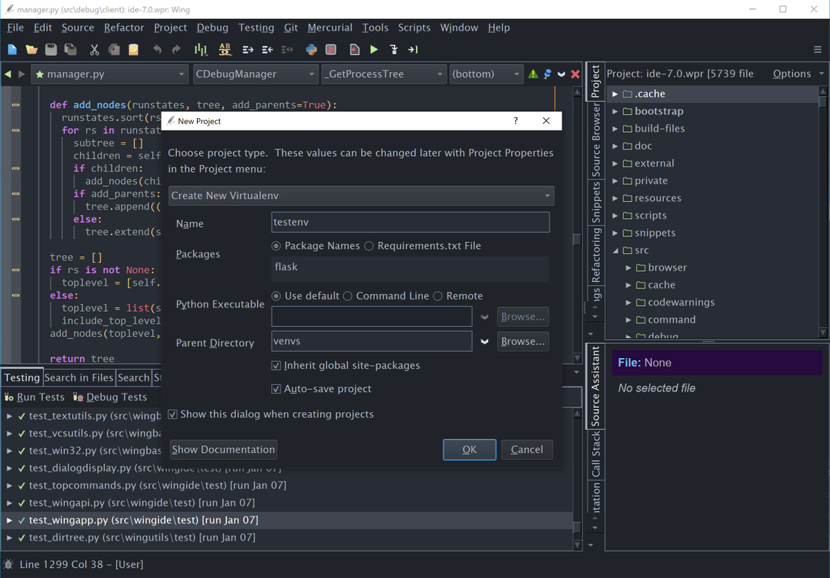Open the CDebugManager class dropdown
This screenshot has width=830, height=578.
pos(255,74)
